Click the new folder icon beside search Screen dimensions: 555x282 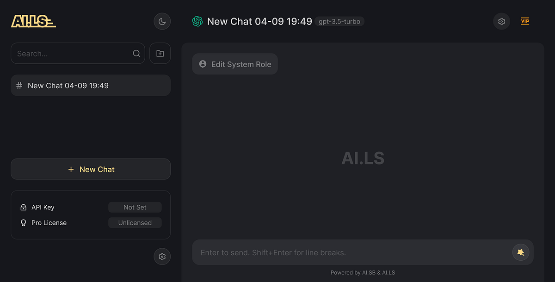(x=160, y=53)
